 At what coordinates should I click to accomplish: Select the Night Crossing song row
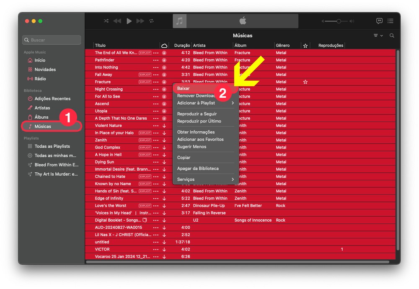[129, 89]
